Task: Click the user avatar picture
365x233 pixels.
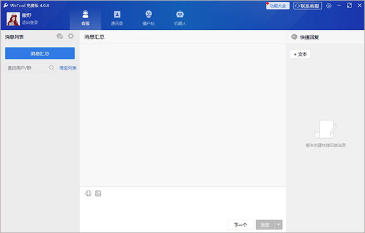Action: pyautogui.click(x=13, y=19)
